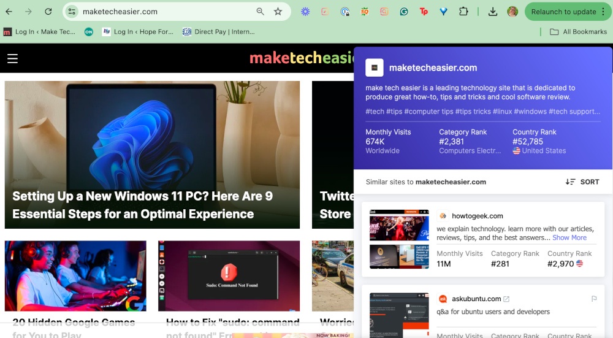Open the sudo command not found thumbnail
The image size is (613, 338).
[229, 276]
